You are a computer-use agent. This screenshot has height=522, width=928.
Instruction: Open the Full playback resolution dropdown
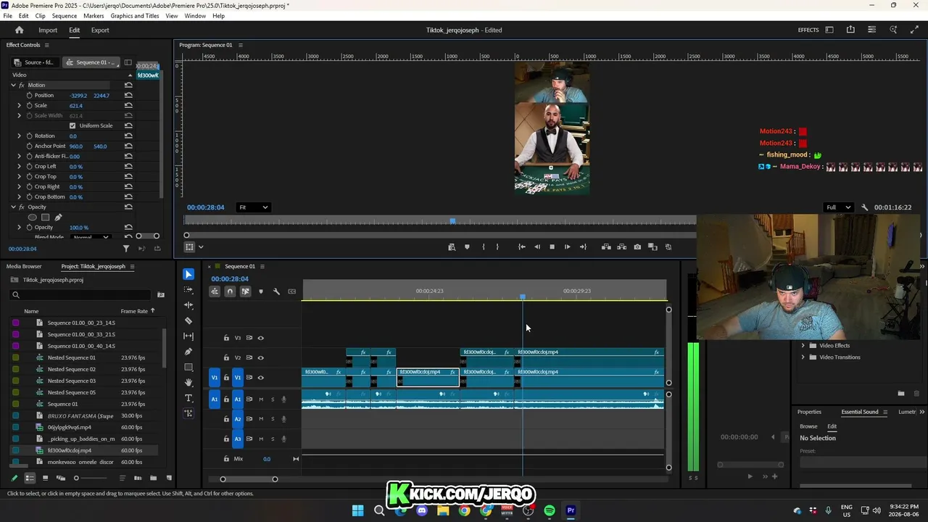point(840,207)
